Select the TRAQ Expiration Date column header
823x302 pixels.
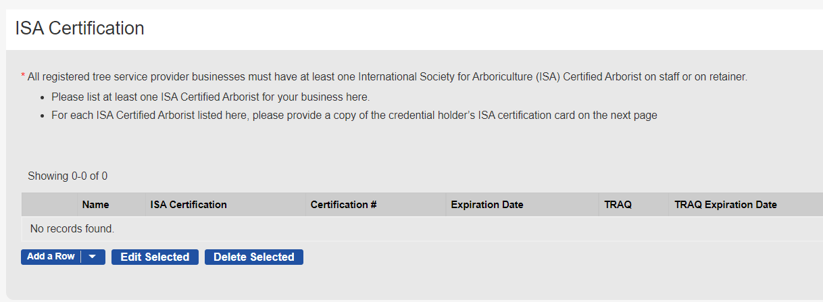click(x=726, y=205)
